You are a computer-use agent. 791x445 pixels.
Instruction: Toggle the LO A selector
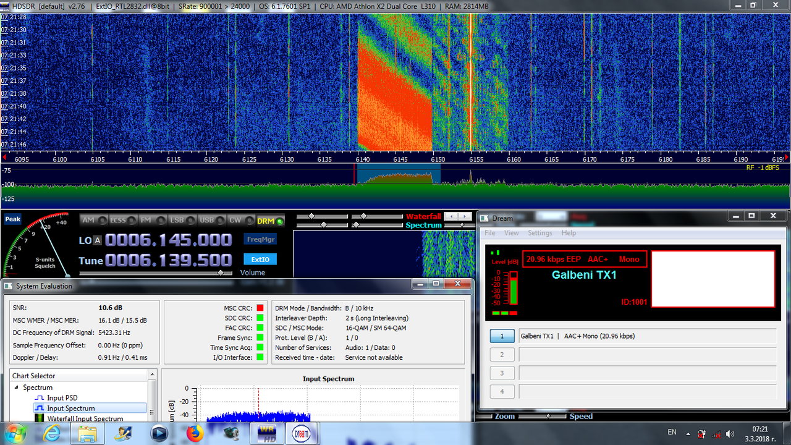click(x=98, y=240)
